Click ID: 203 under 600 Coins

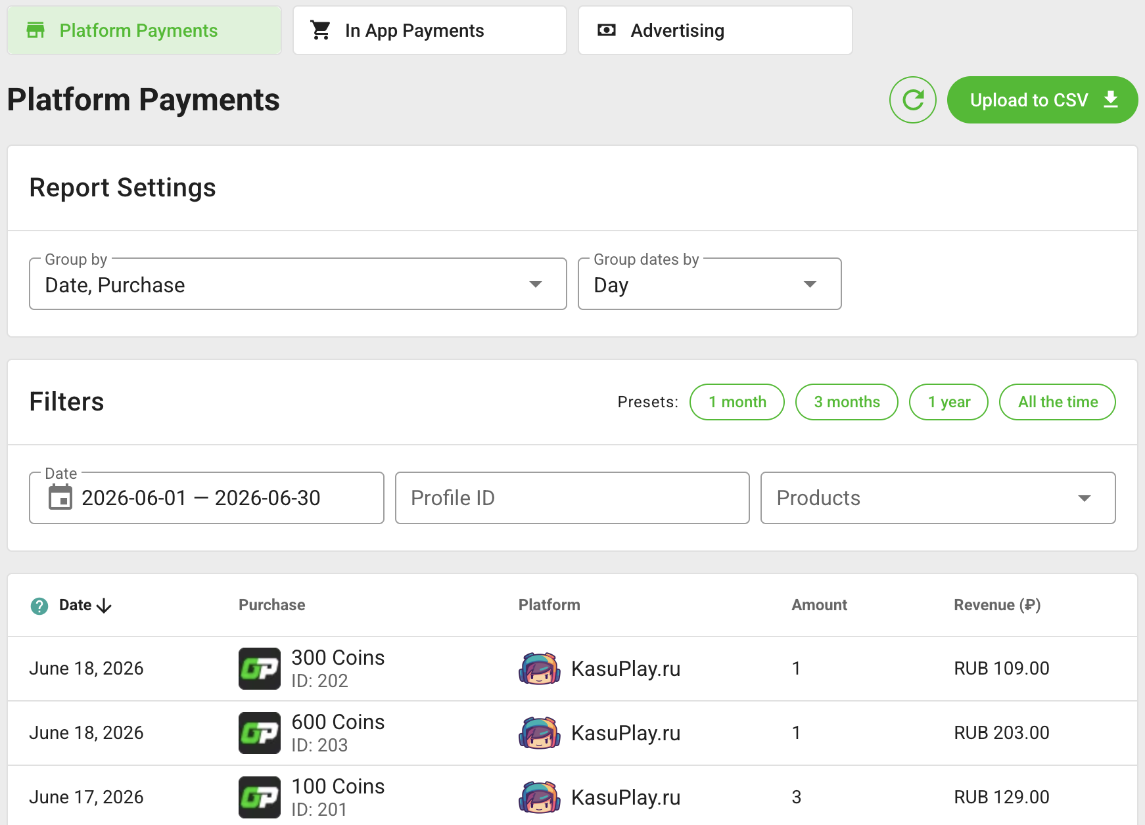coord(319,746)
